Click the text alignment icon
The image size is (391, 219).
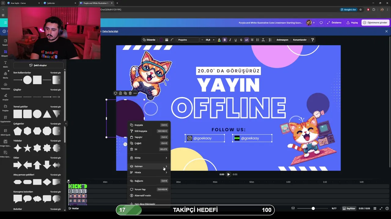[x=252, y=40]
